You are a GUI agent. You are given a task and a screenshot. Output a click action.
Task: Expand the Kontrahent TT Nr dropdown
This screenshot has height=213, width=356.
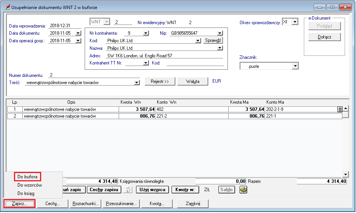(x=146, y=63)
